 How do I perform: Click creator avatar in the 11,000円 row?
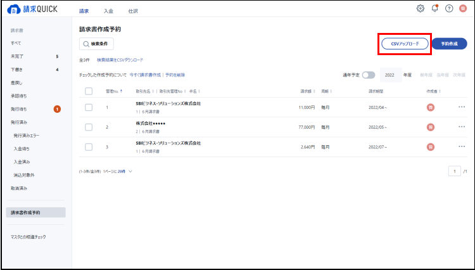click(430, 107)
